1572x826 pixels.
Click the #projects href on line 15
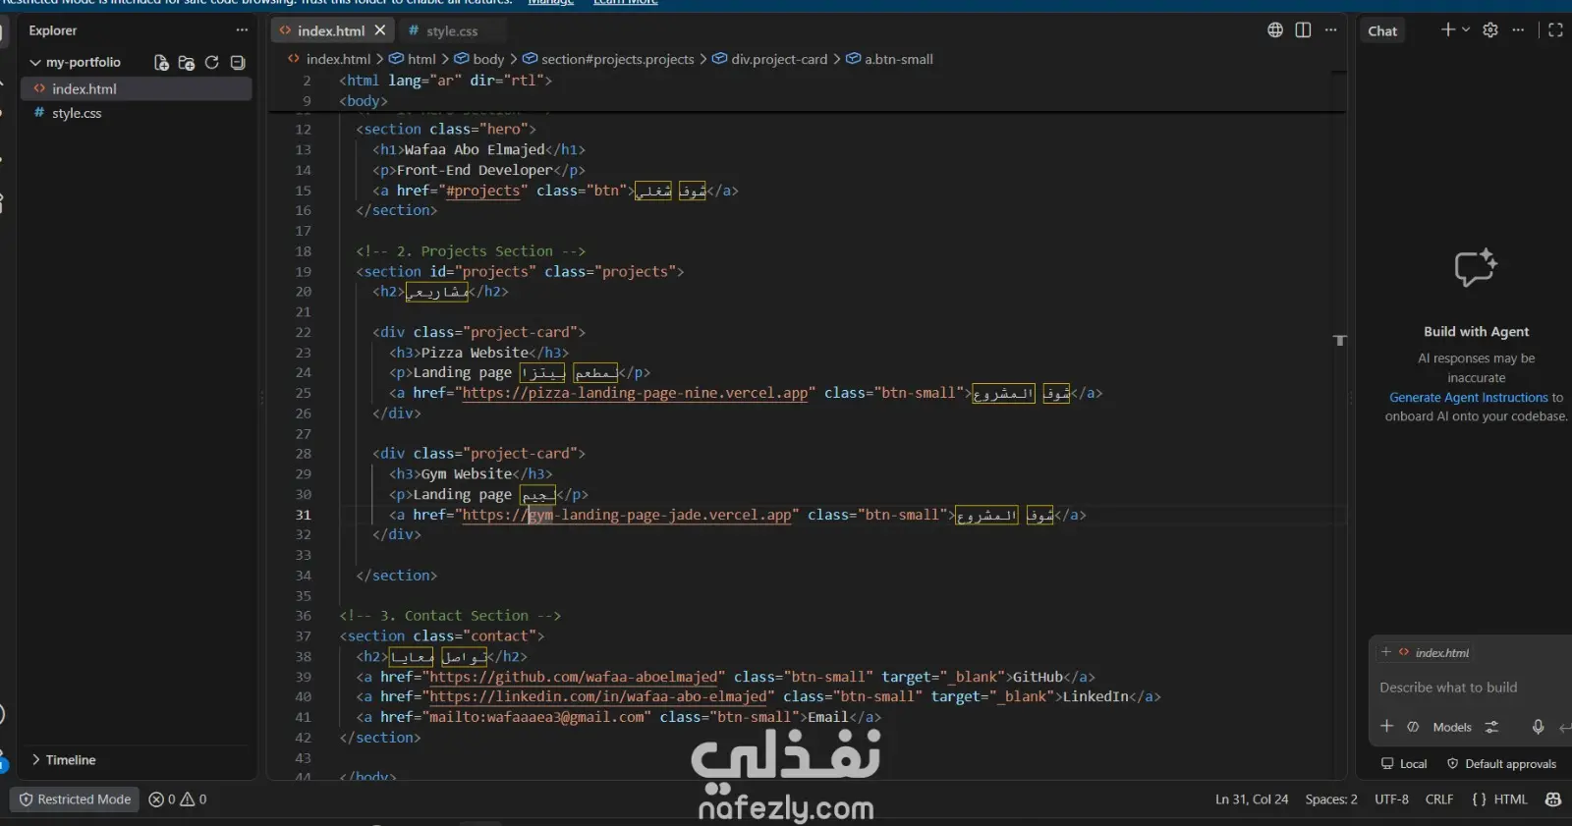tap(482, 191)
